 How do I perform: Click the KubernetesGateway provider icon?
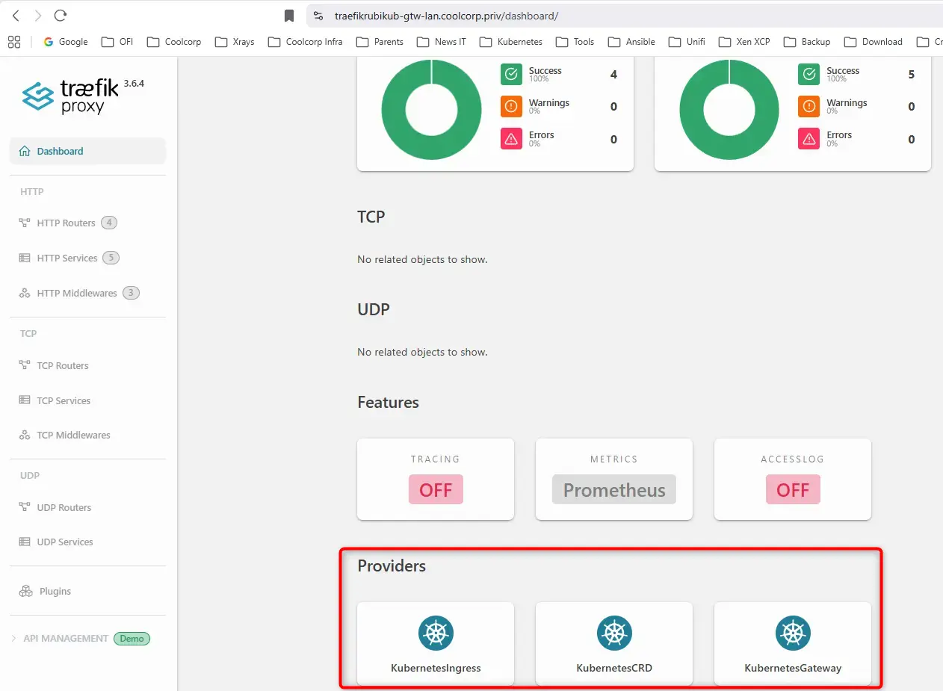pos(793,633)
